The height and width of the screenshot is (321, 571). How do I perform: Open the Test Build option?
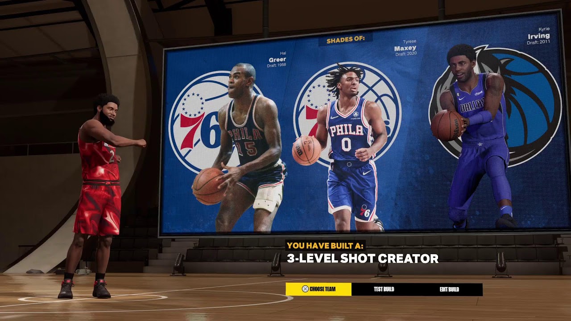coord(384,289)
